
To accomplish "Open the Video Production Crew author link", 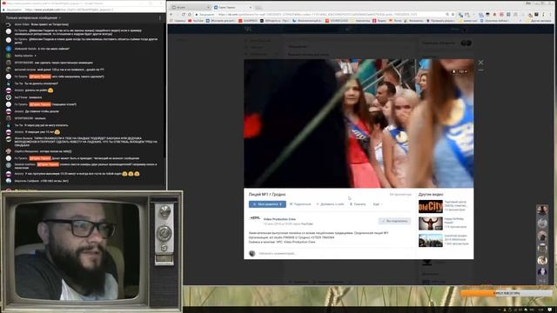I will point(279,219).
